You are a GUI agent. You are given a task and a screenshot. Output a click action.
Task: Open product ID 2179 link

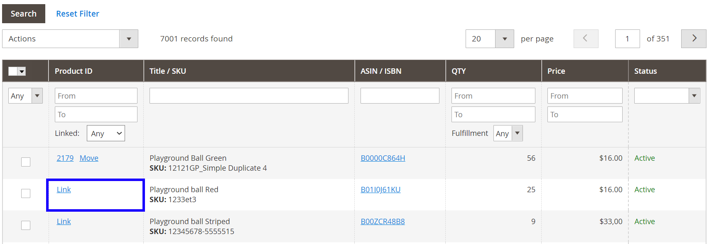65,158
